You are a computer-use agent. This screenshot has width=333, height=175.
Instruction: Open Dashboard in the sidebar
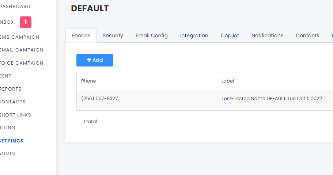[15, 7]
